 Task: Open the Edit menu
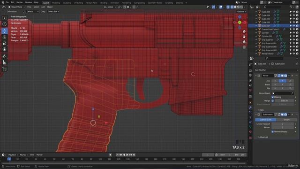[x=13, y=2]
